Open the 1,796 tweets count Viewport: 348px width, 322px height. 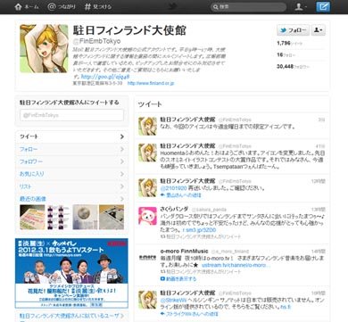point(289,44)
